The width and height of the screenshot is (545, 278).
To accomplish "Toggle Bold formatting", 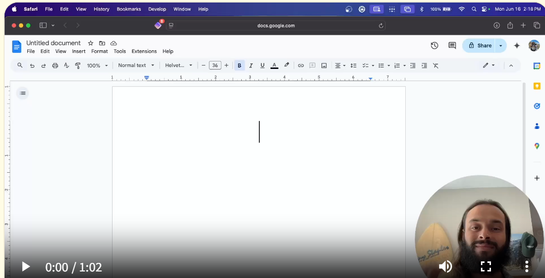I will (239, 65).
